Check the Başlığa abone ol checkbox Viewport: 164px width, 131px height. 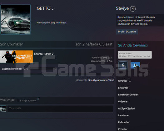[18, 100]
